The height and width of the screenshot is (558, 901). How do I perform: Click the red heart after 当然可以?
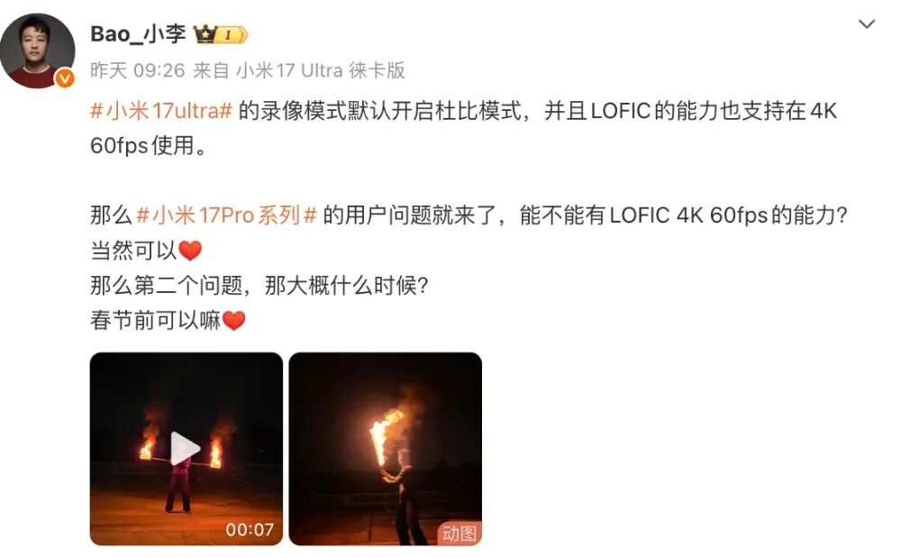pos(190,251)
